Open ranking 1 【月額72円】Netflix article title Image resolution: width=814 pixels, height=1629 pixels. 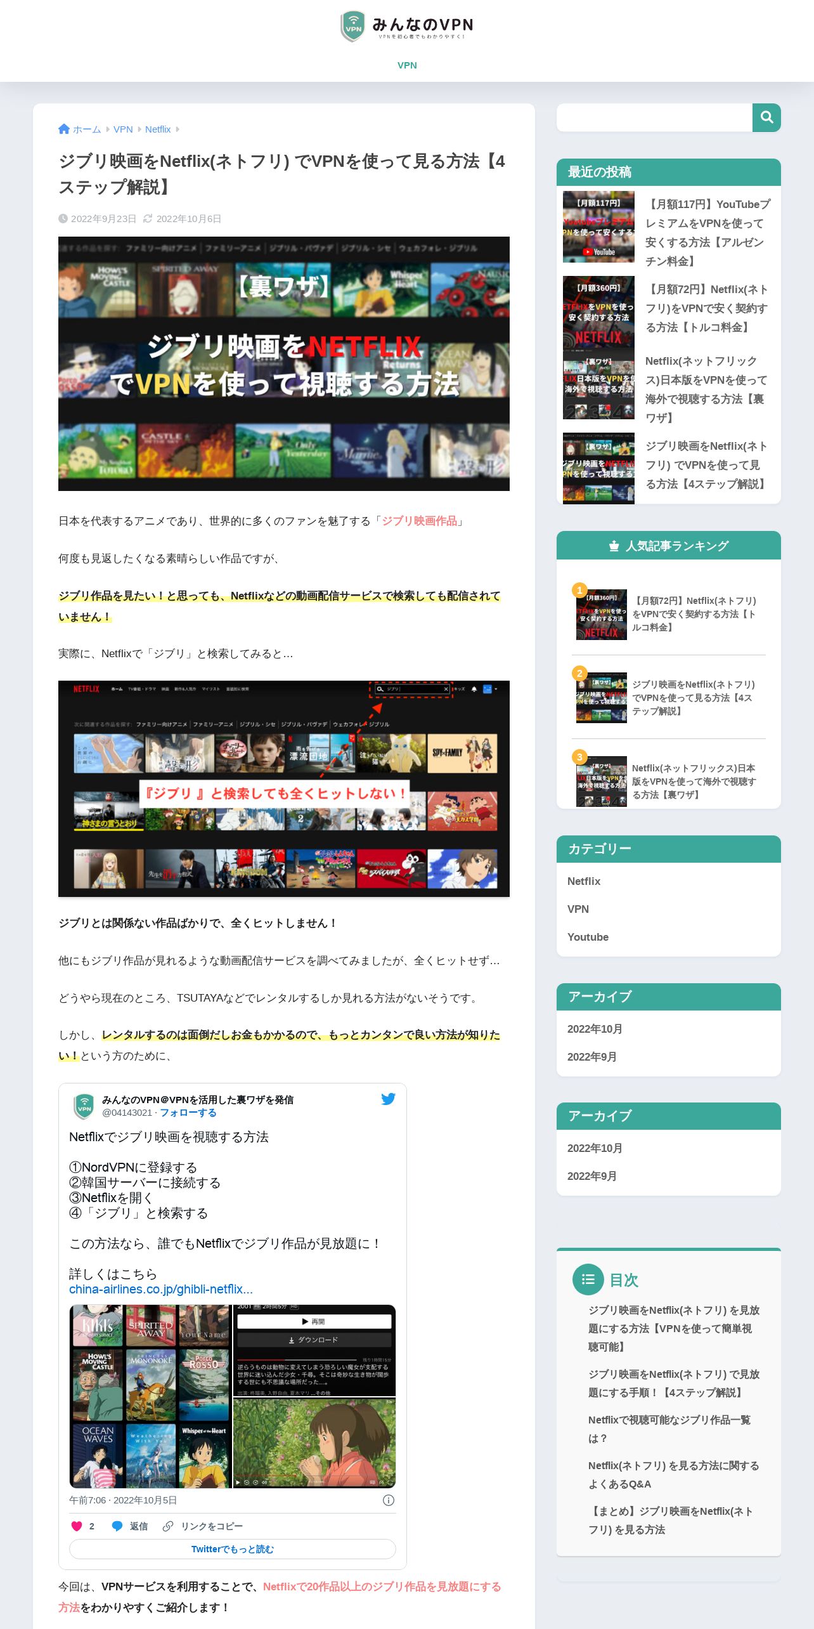(695, 614)
